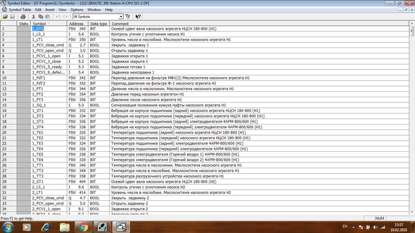Screen dimensions: 415x233
Task: Click the Undo arrow icon
Action: pos(58,17)
